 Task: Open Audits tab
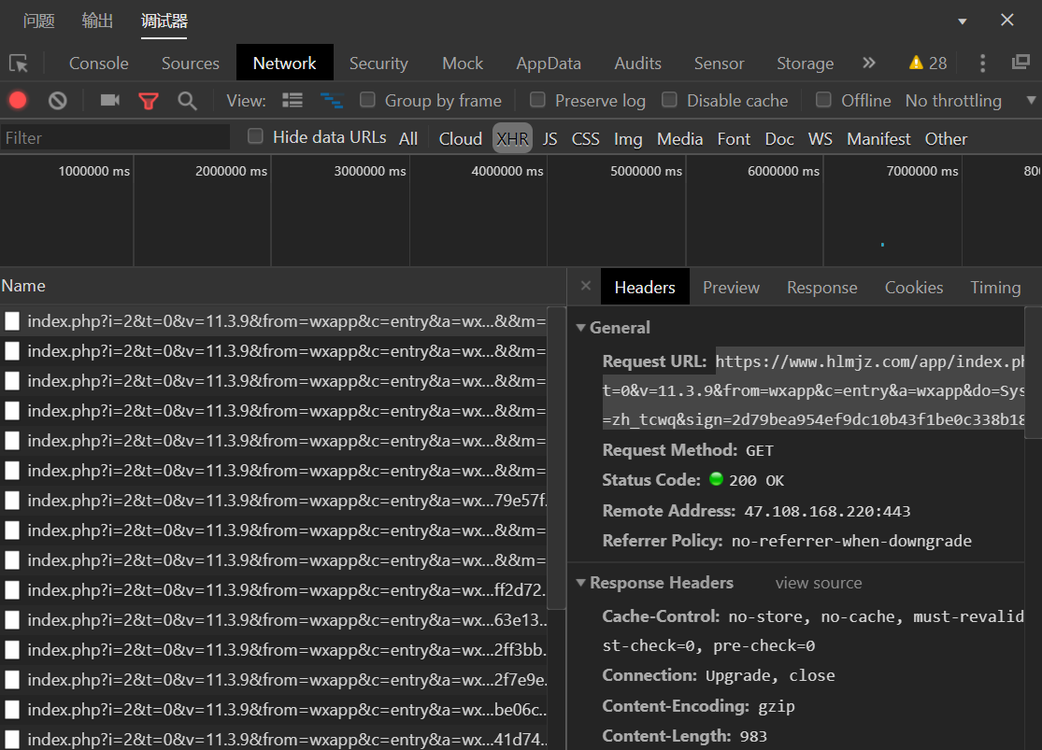[x=637, y=64]
